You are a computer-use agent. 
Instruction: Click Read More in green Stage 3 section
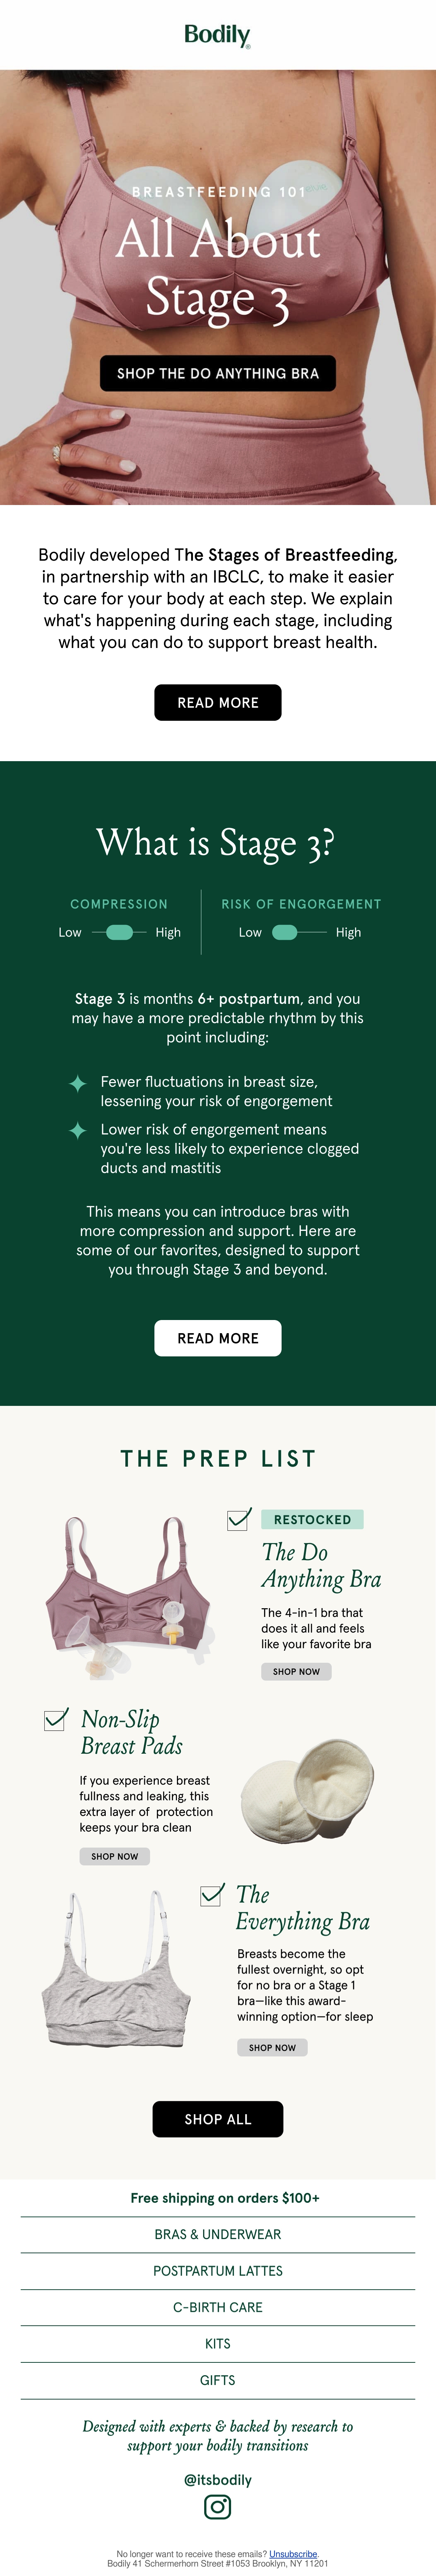(218, 1338)
